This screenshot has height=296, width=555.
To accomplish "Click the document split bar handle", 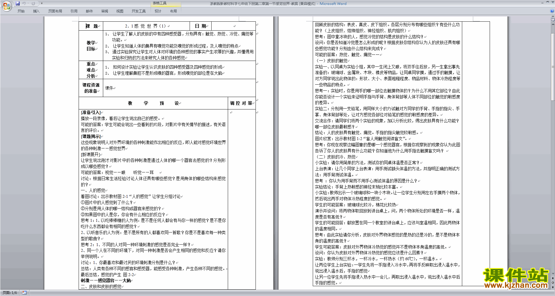I will 553,17.
